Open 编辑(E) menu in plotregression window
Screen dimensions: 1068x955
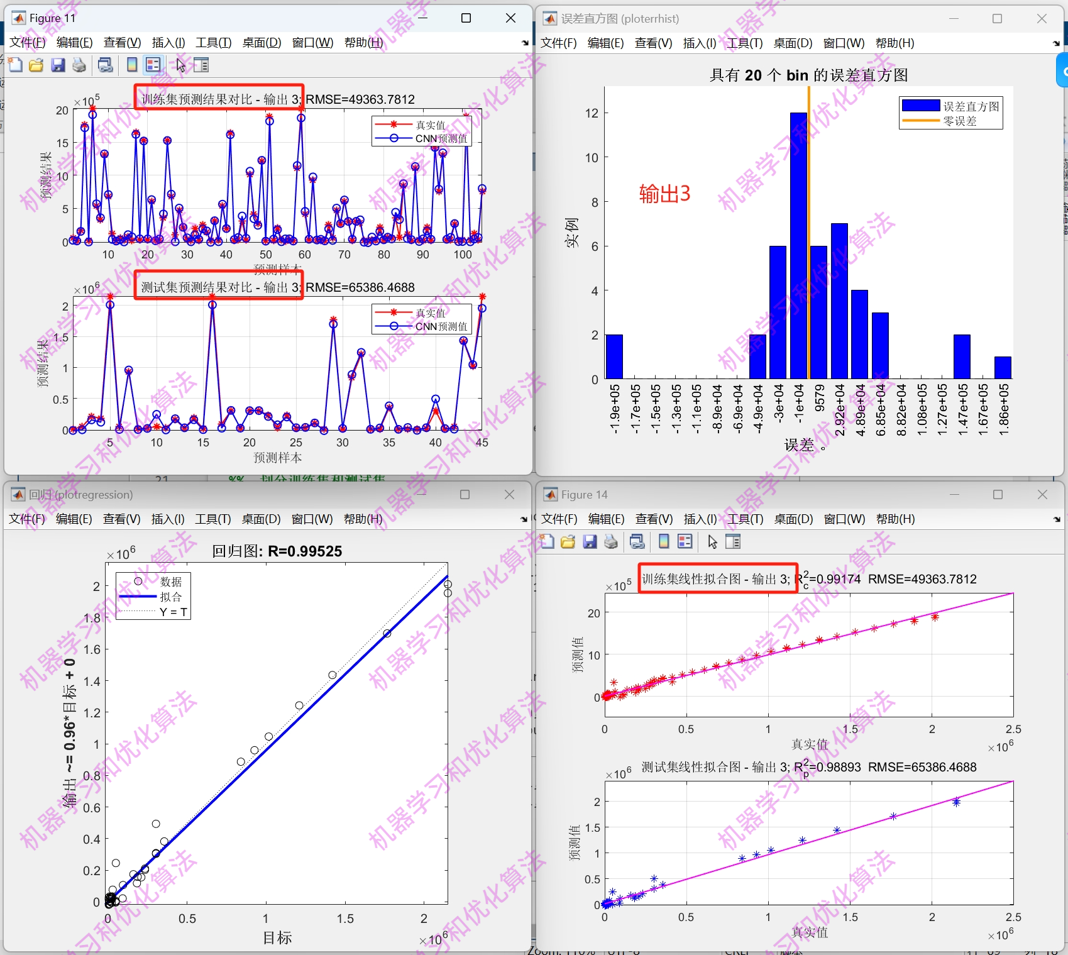pyautogui.click(x=74, y=519)
